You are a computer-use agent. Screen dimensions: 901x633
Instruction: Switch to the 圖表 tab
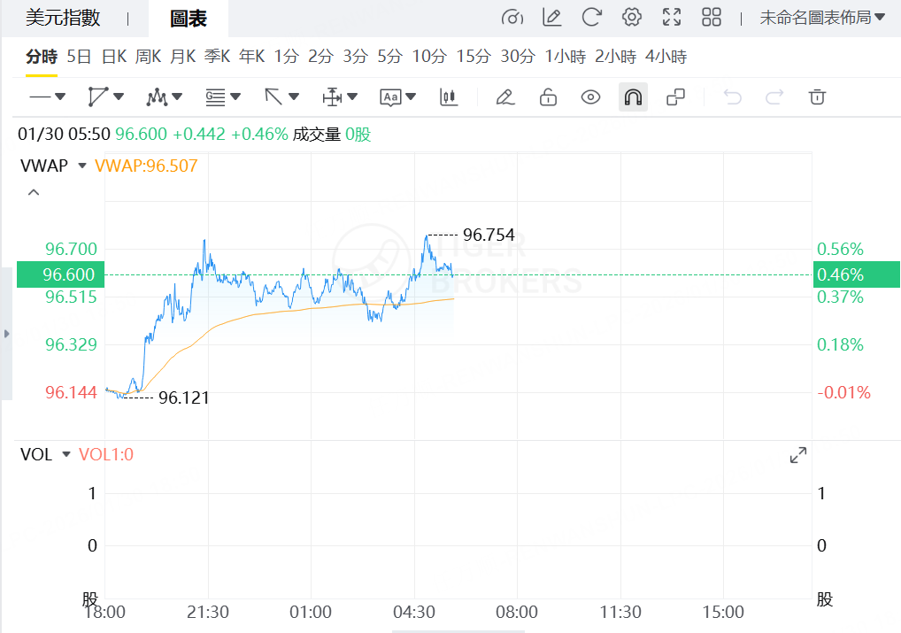click(188, 19)
